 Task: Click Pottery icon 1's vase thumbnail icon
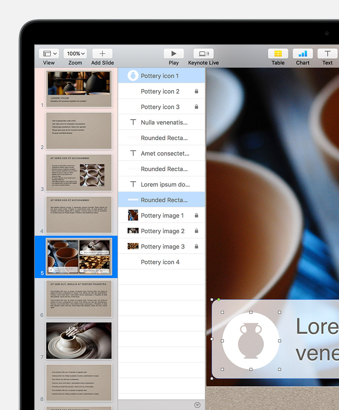click(133, 76)
